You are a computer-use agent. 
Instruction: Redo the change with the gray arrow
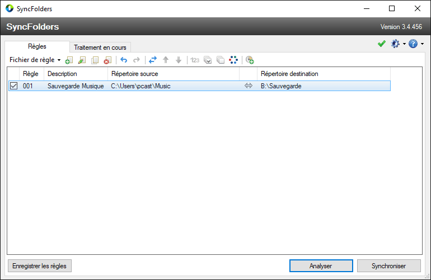click(x=137, y=60)
